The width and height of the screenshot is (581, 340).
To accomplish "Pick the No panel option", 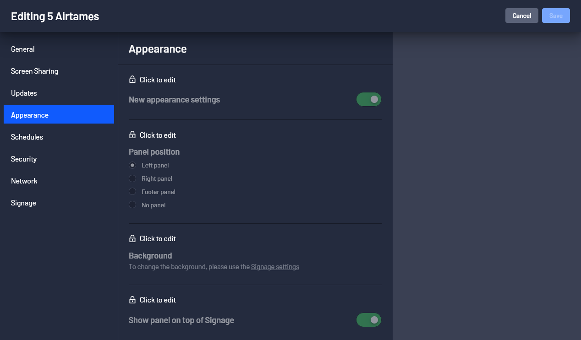I will coord(132,205).
